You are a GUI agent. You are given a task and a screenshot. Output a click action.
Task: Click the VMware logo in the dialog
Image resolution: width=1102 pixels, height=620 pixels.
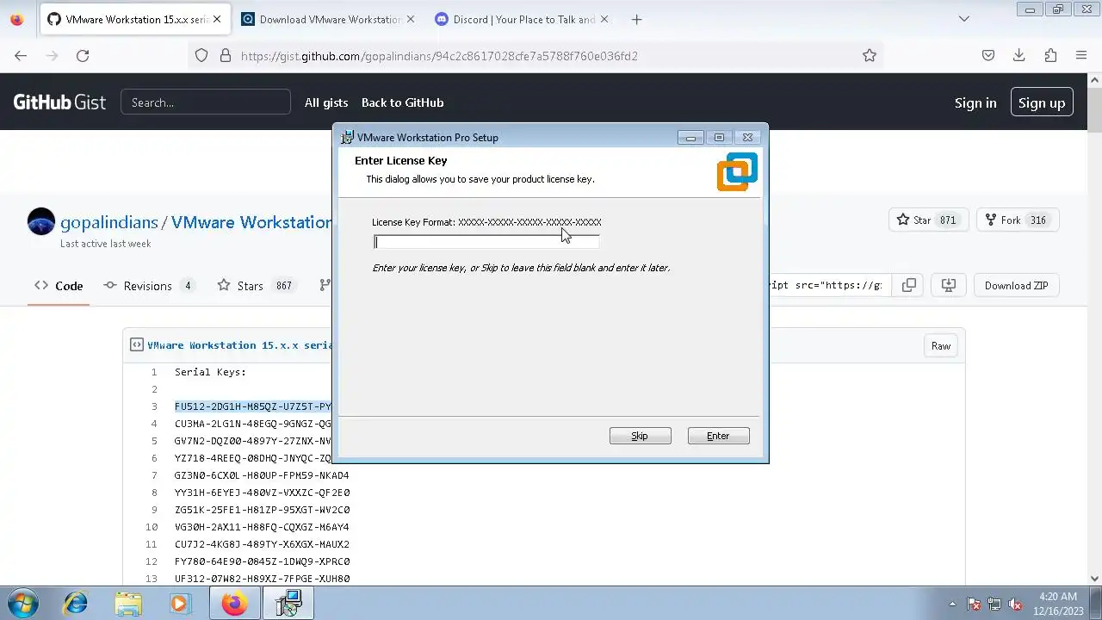point(737,171)
